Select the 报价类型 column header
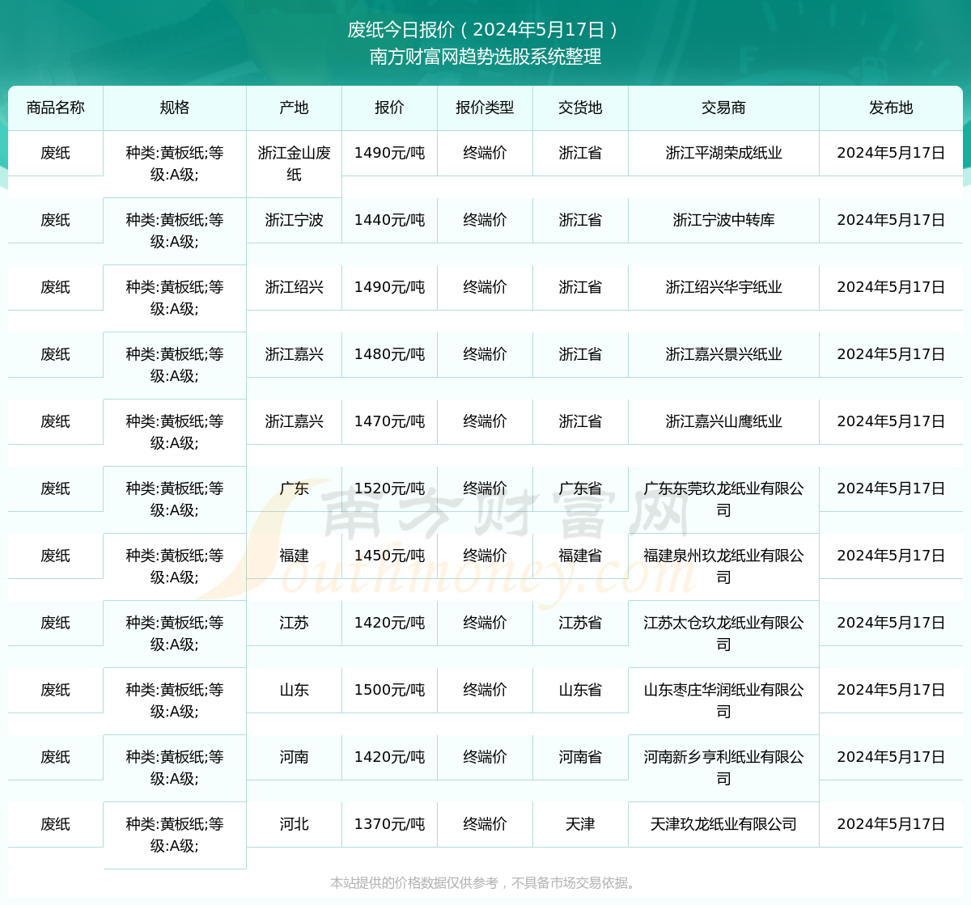This screenshot has height=905, width=971. click(x=485, y=108)
